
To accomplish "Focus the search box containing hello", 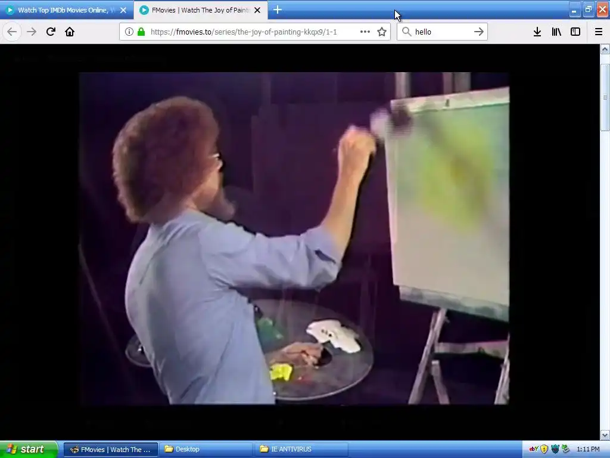I will point(441,32).
